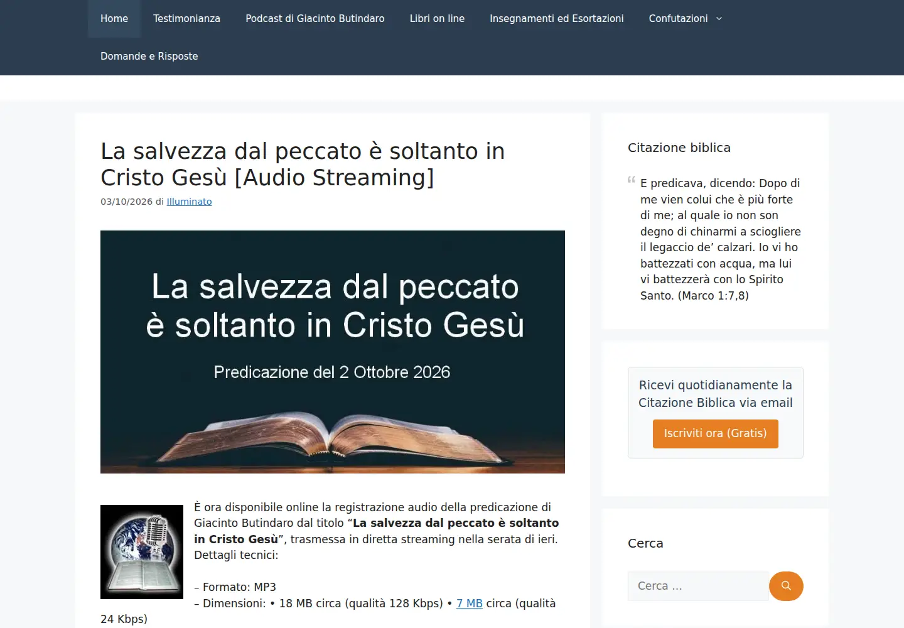904x628 pixels.
Task: Click the date 03/10/2026
Action: [x=126, y=202]
